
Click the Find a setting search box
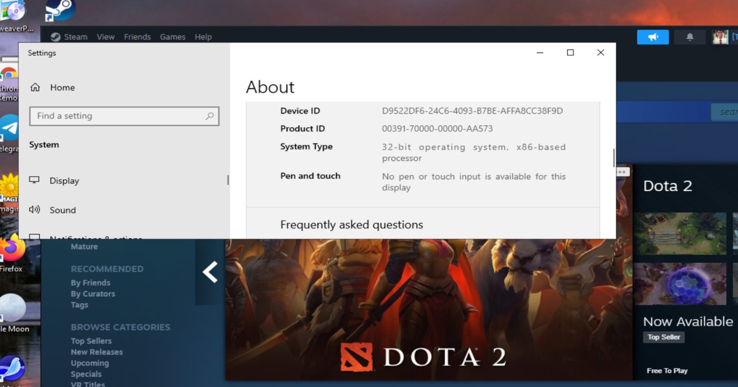118,116
